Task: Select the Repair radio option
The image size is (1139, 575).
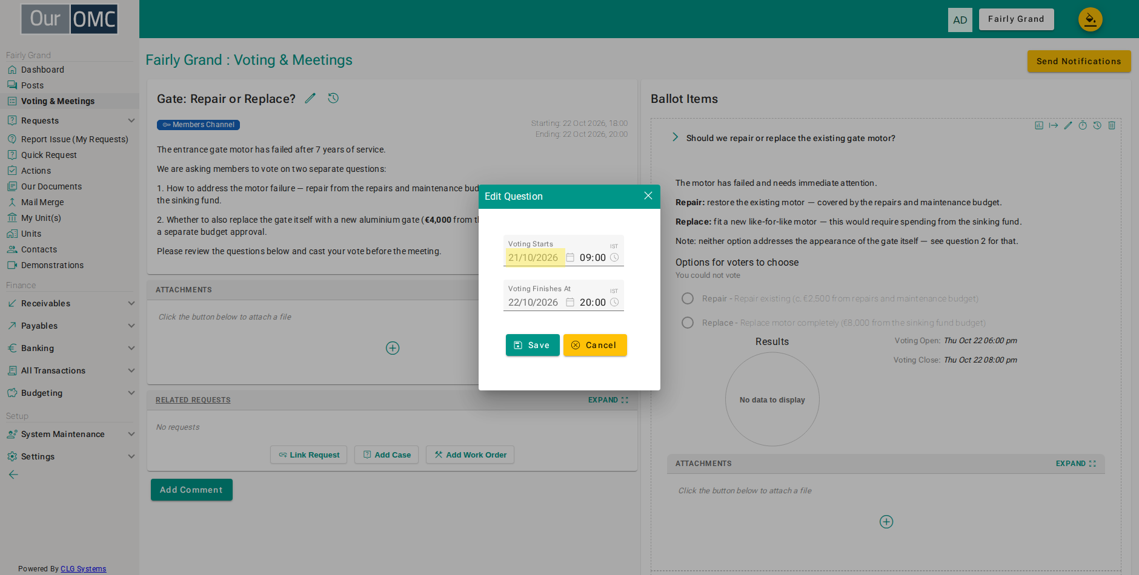Action: 688,298
